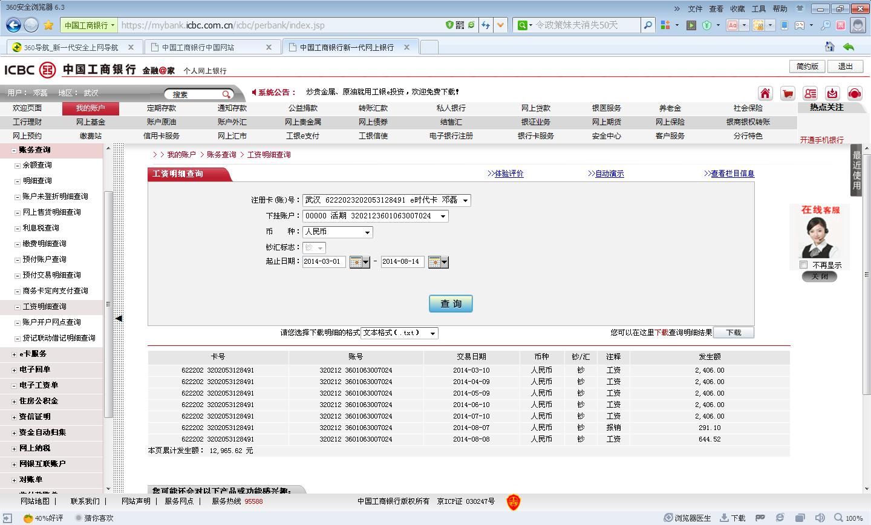Collapse the left sidebar with black arrow
The width and height of the screenshot is (871, 525).
click(119, 318)
